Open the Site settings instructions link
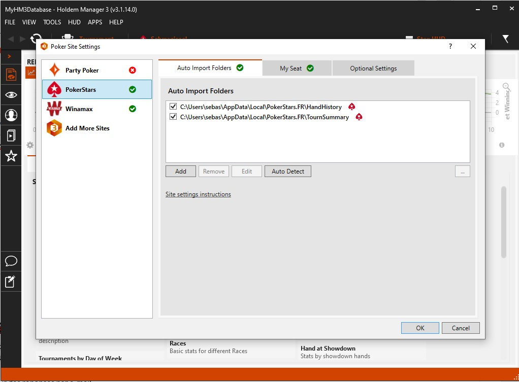 (198, 194)
